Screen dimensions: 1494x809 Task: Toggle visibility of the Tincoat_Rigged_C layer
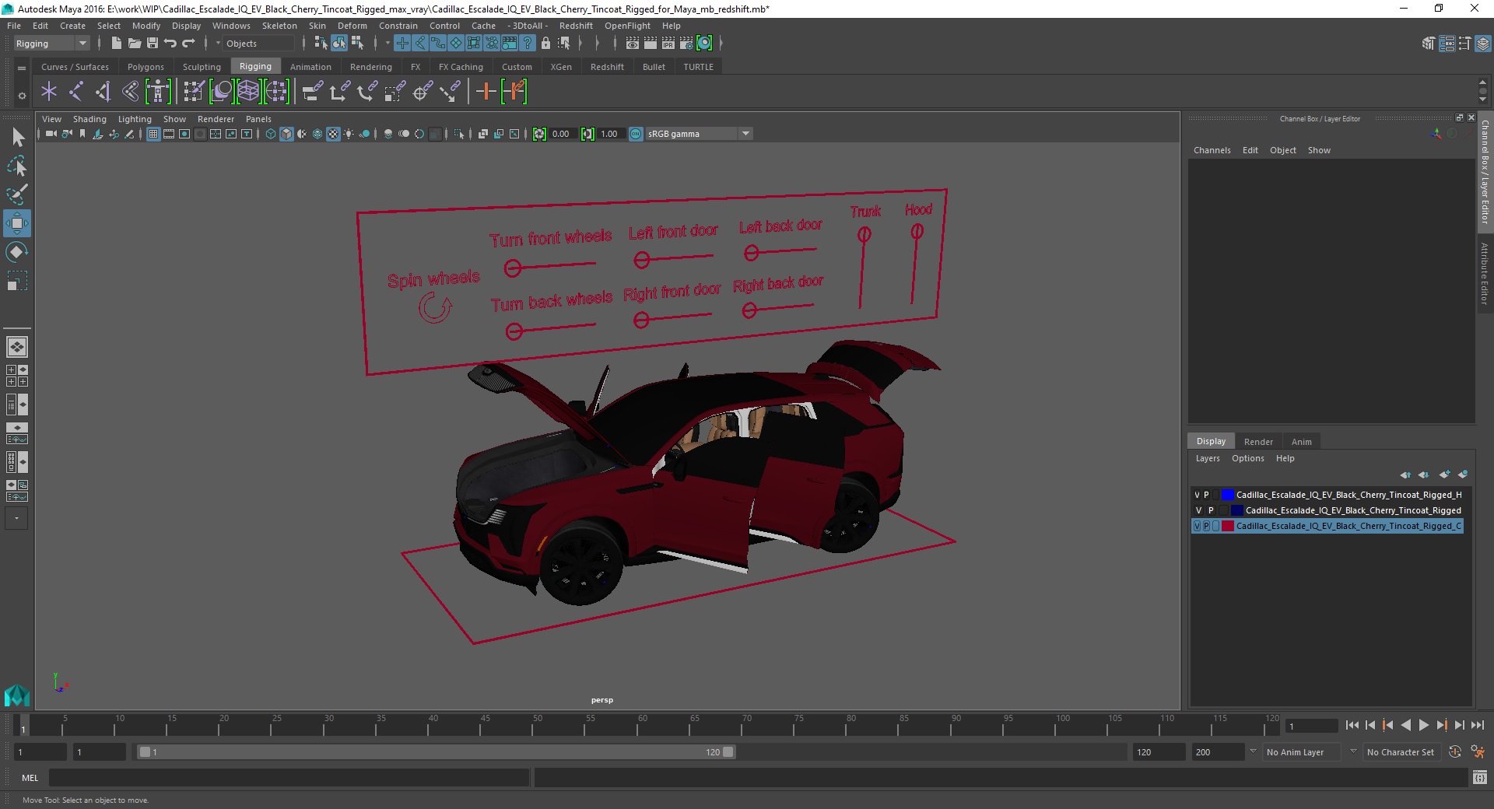pyautogui.click(x=1197, y=526)
